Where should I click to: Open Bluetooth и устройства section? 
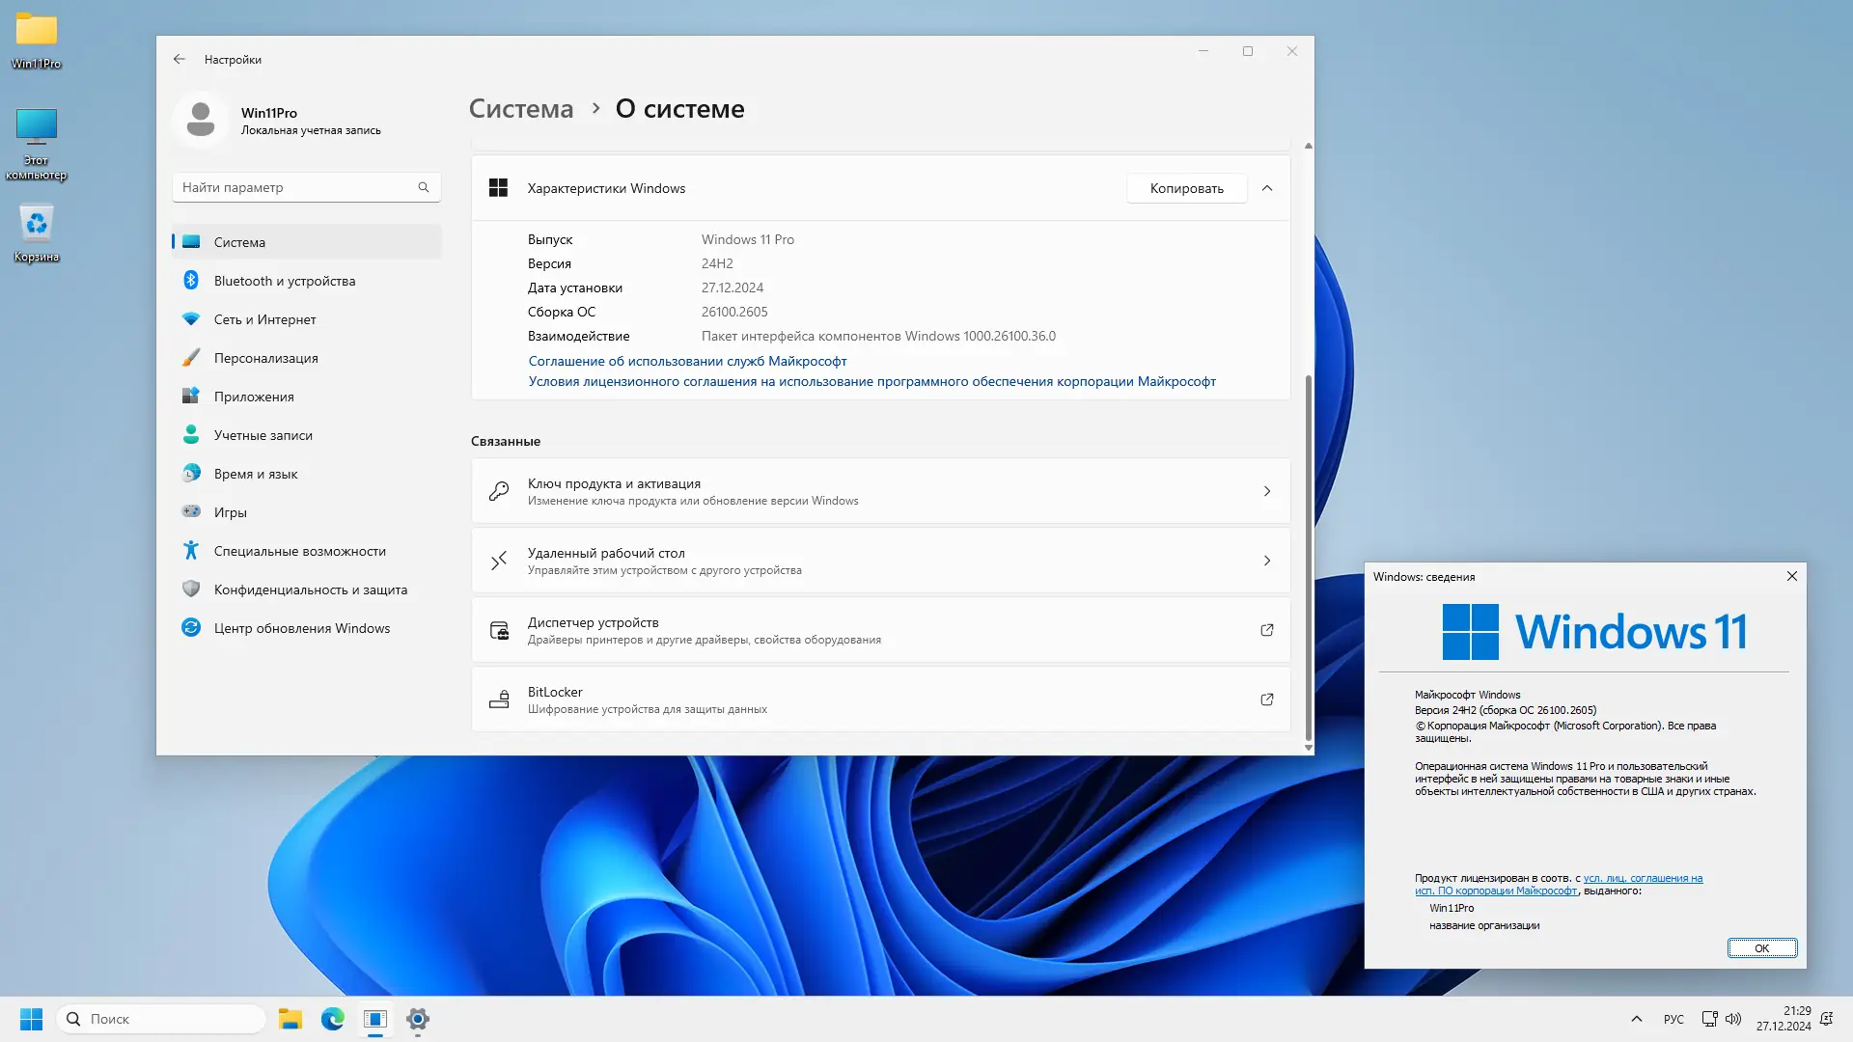pyautogui.click(x=284, y=281)
